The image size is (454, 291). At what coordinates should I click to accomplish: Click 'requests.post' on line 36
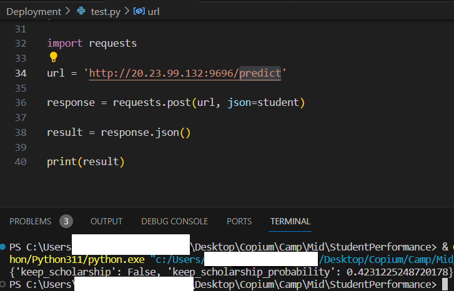152,103
